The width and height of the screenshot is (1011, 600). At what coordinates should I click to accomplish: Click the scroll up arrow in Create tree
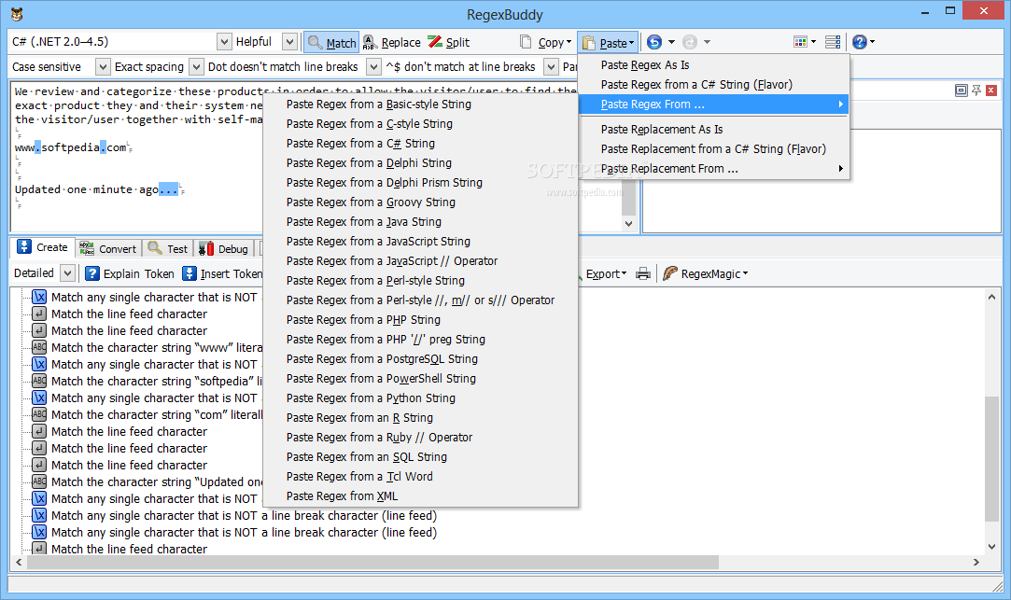tap(991, 297)
